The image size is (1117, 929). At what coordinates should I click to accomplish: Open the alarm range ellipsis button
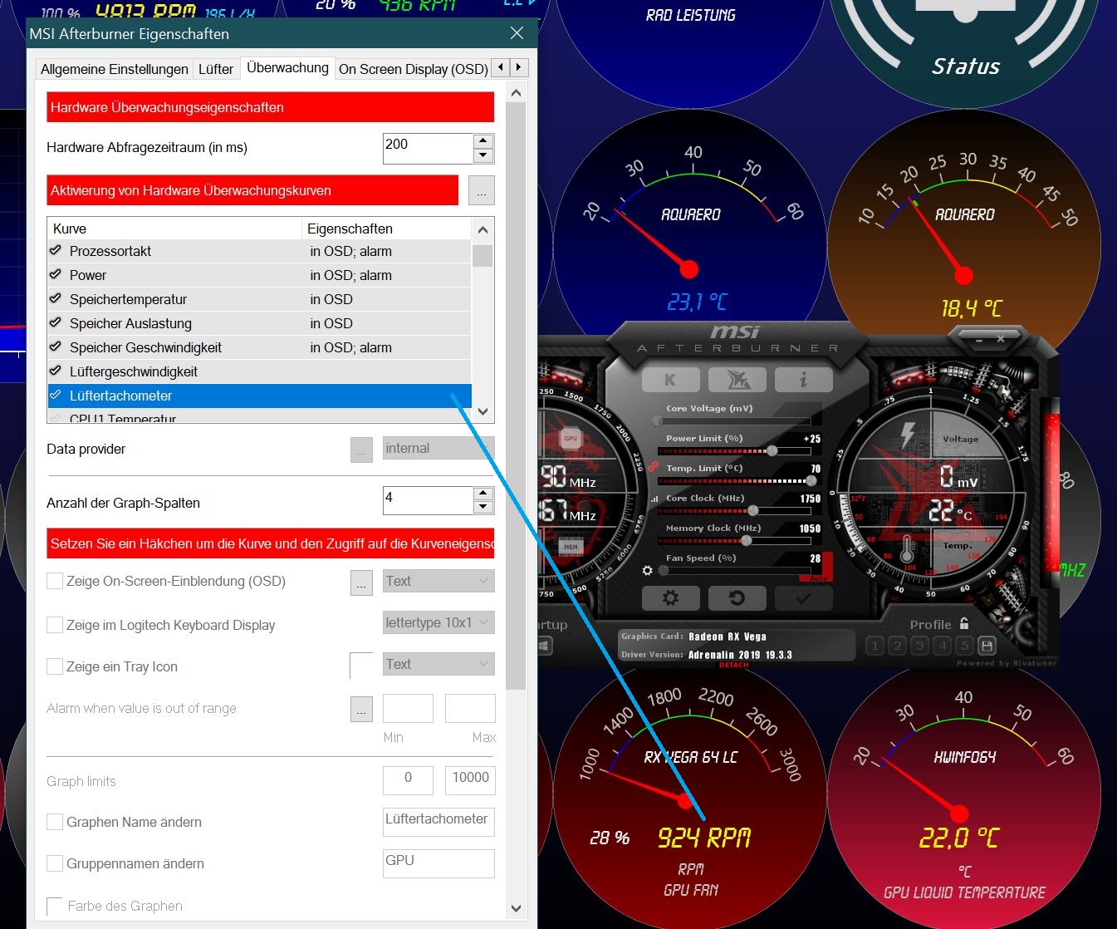pyautogui.click(x=361, y=709)
